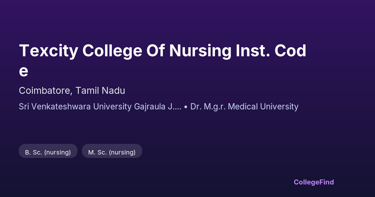Open Dr. M.g.r. Medical University affiliation

(x=244, y=107)
